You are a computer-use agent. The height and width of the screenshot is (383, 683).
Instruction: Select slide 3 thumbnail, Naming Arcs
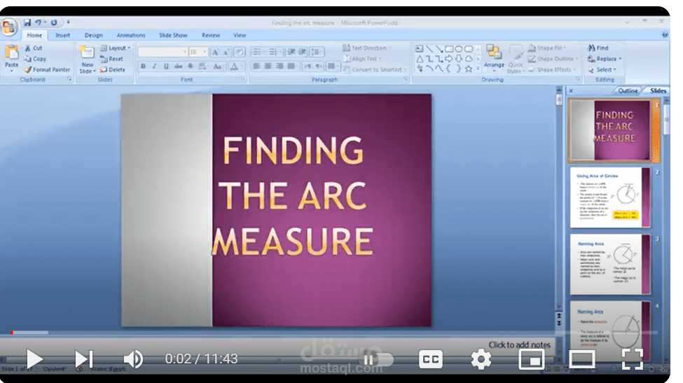610,265
